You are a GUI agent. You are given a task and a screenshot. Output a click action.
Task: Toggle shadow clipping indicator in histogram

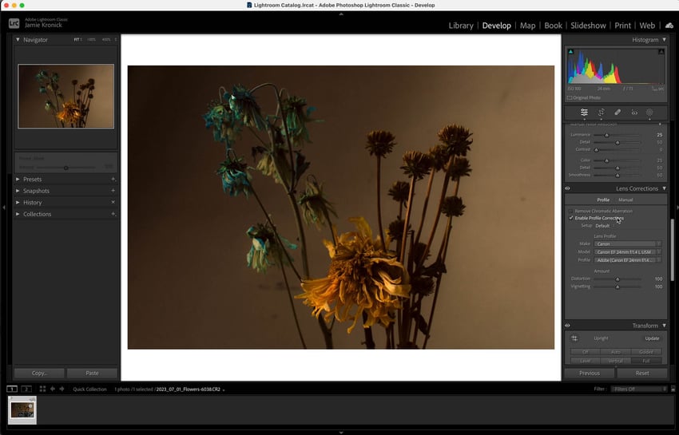pyautogui.click(x=570, y=52)
